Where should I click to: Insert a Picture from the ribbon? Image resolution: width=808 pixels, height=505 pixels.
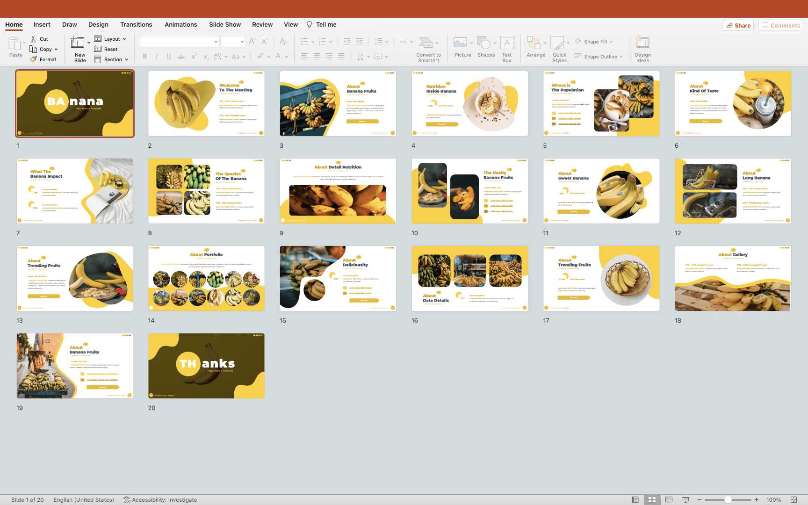click(460, 43)
